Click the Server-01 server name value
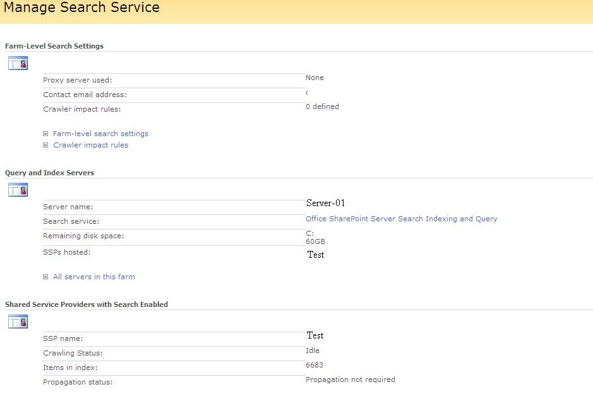The image size is (593, 411). click(x=325, y=203)
